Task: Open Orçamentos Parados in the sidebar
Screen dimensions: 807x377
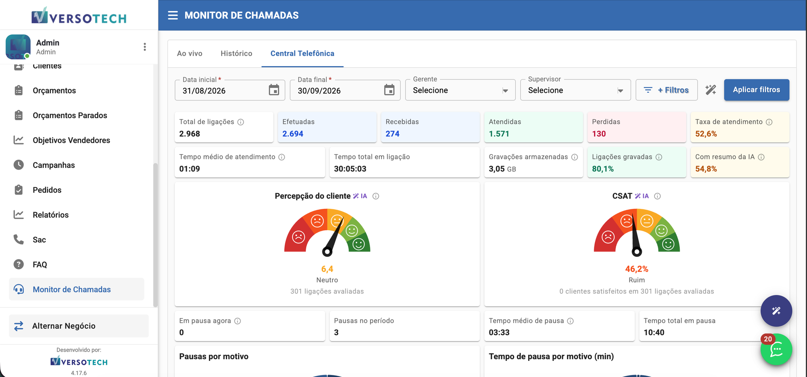Action: point(77,115)
